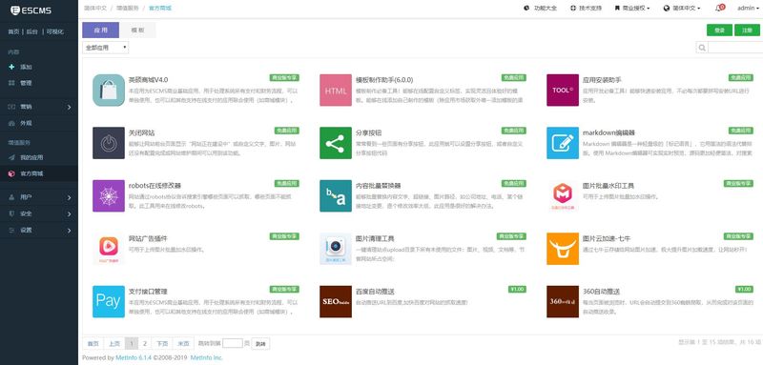Click the ¥1.00 badge on 百度自动推送
Screen dimensions: 763x365
[517, 289]
